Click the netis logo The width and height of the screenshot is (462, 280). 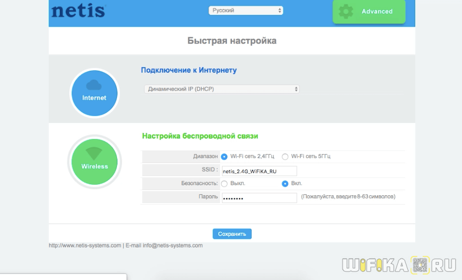78,11
